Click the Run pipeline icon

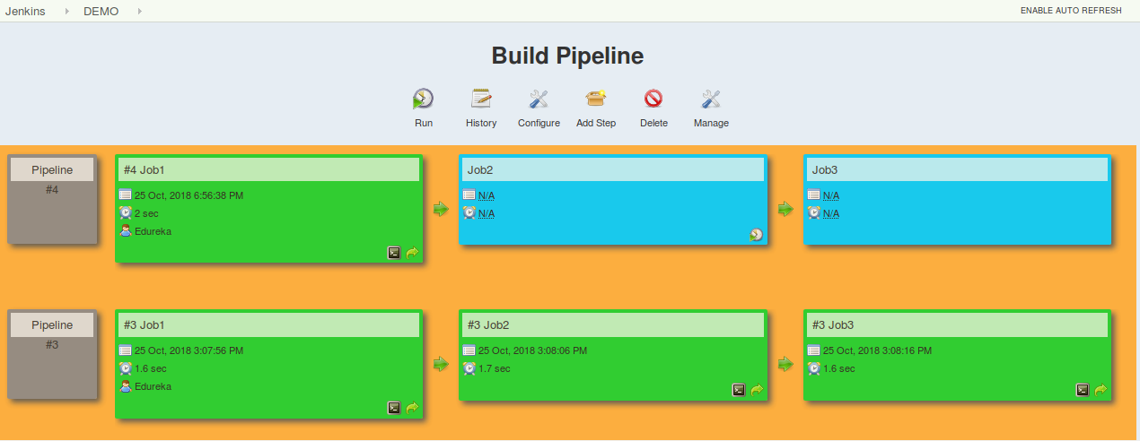coord(424,99)
